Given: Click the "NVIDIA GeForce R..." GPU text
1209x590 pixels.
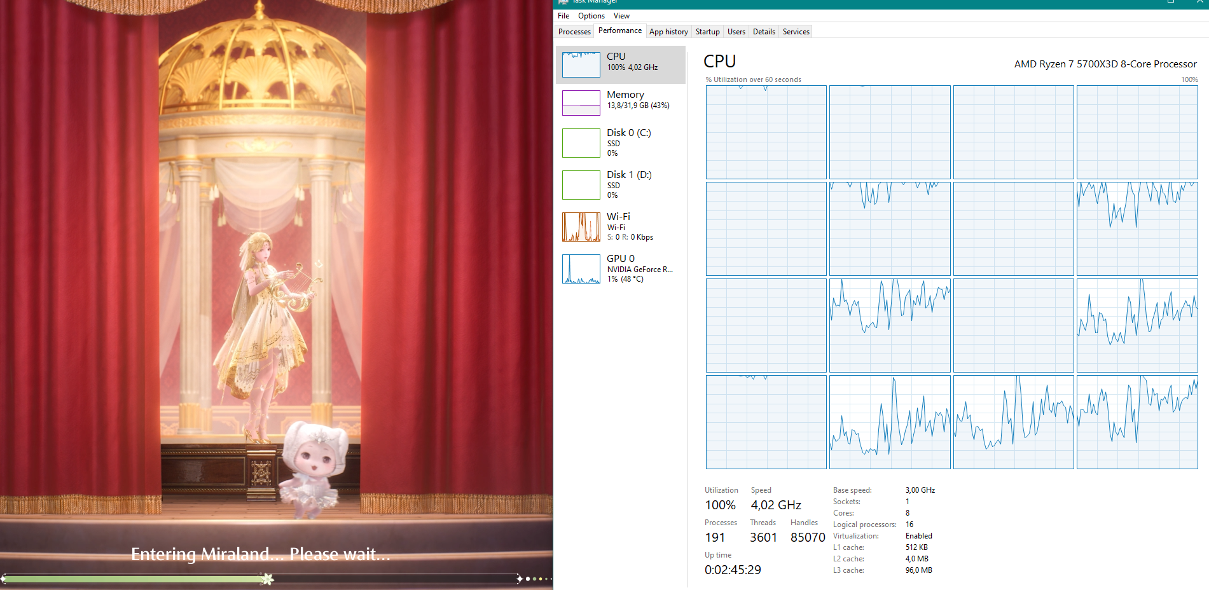Looking at the screenshot, I should tap(640, 270).
